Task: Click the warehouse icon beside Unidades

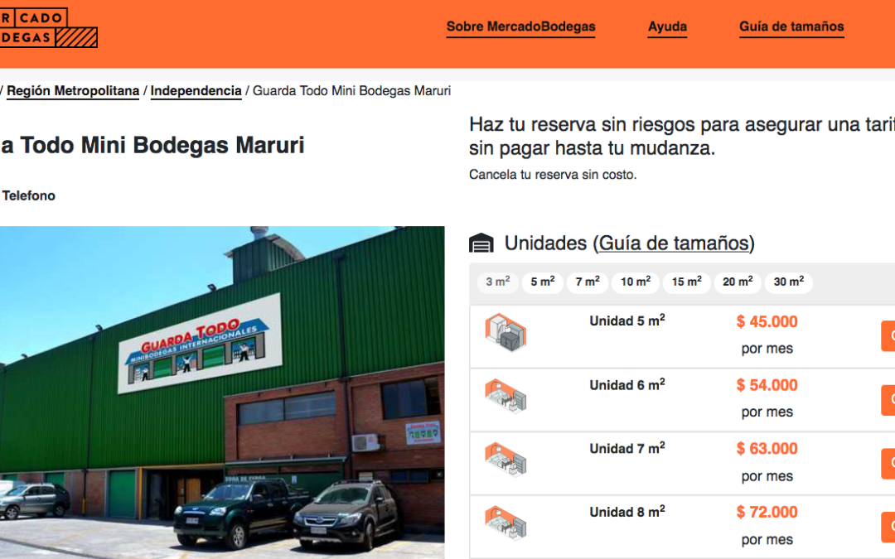Action: point(481,243)
